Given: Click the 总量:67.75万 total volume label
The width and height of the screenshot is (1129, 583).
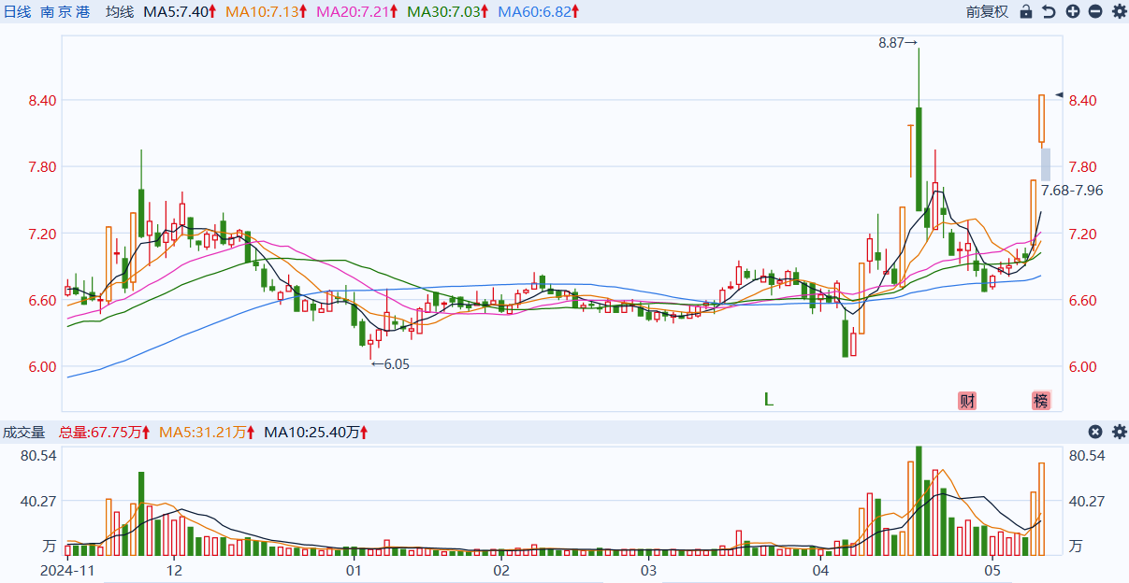Looking at the screenshot, I should tap(105, 432).
